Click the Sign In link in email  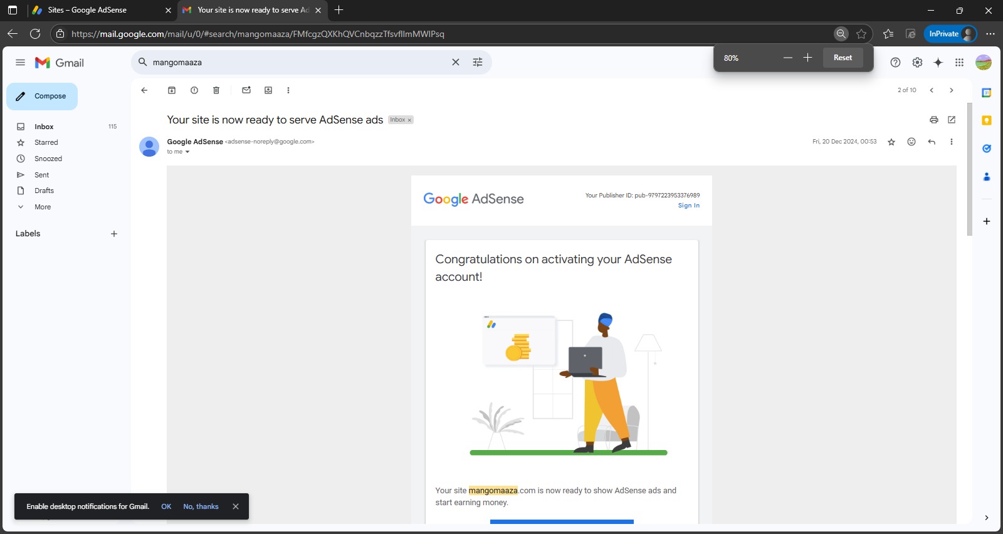click(x=689, y=206)
